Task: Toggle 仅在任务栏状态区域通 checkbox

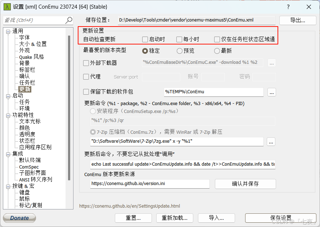Action: [217, 39]
